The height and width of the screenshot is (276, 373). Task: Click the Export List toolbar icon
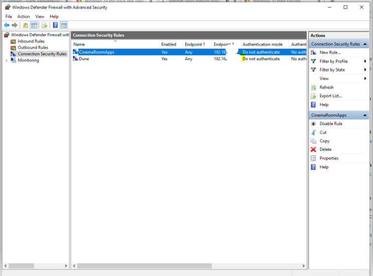44,25
